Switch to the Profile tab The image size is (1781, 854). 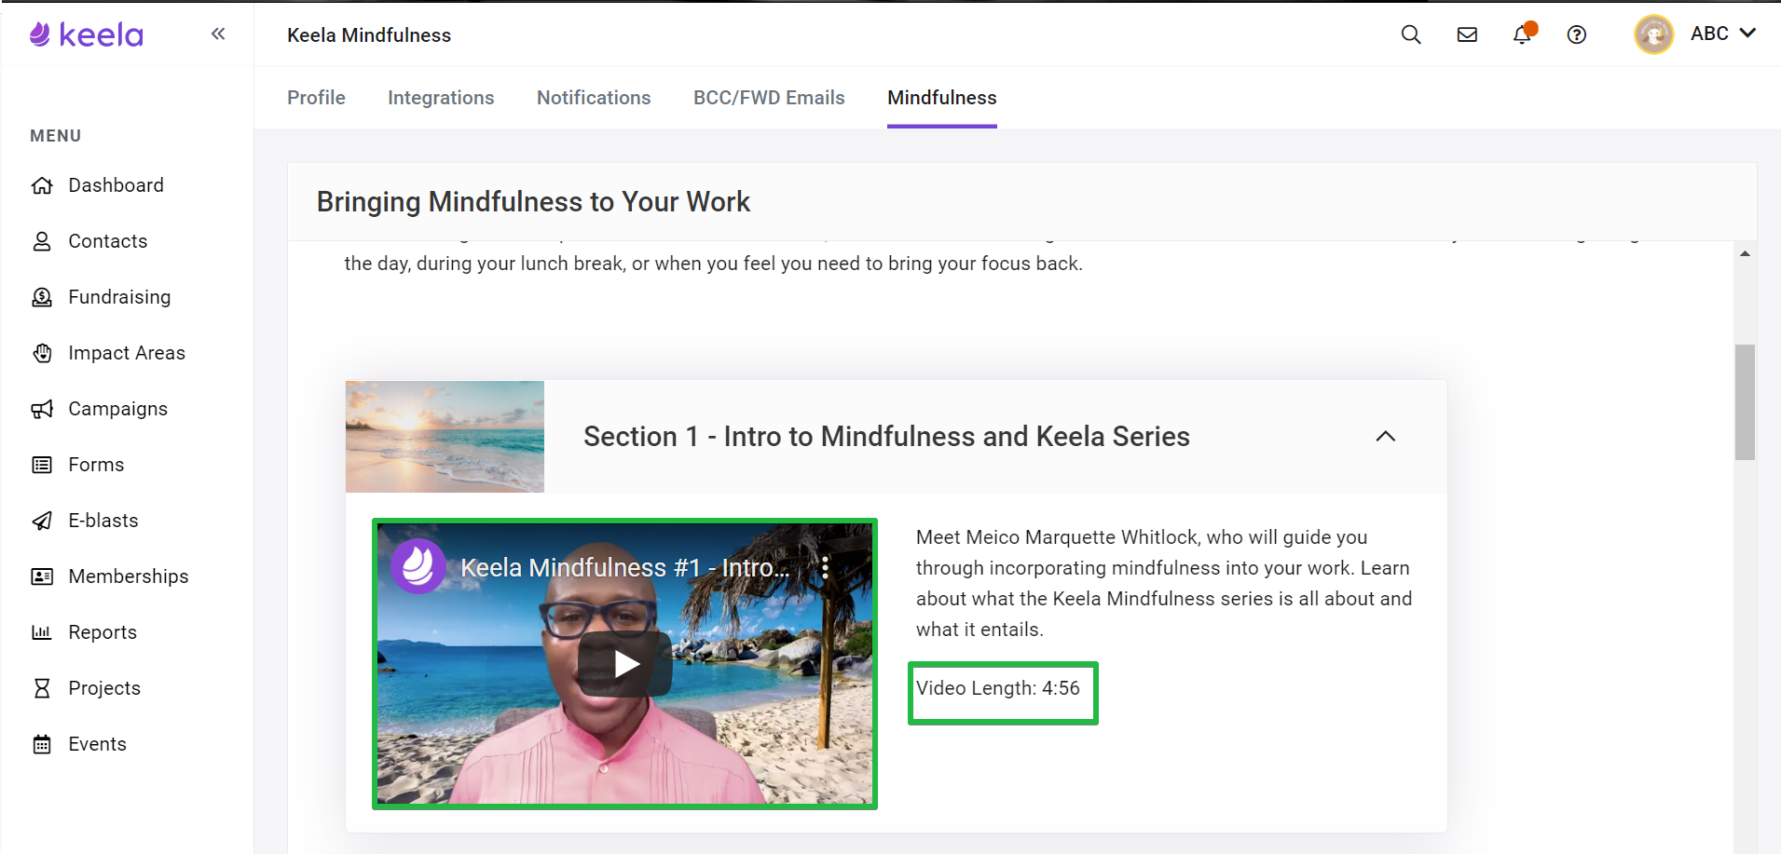tap(316, 98)
